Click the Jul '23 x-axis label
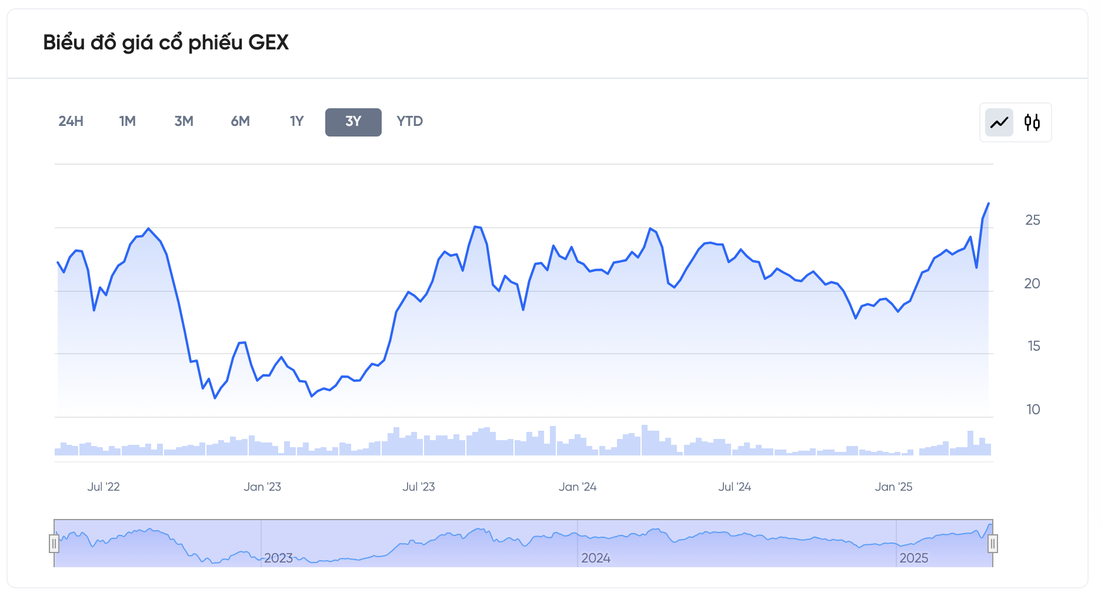 click(419, 487)
